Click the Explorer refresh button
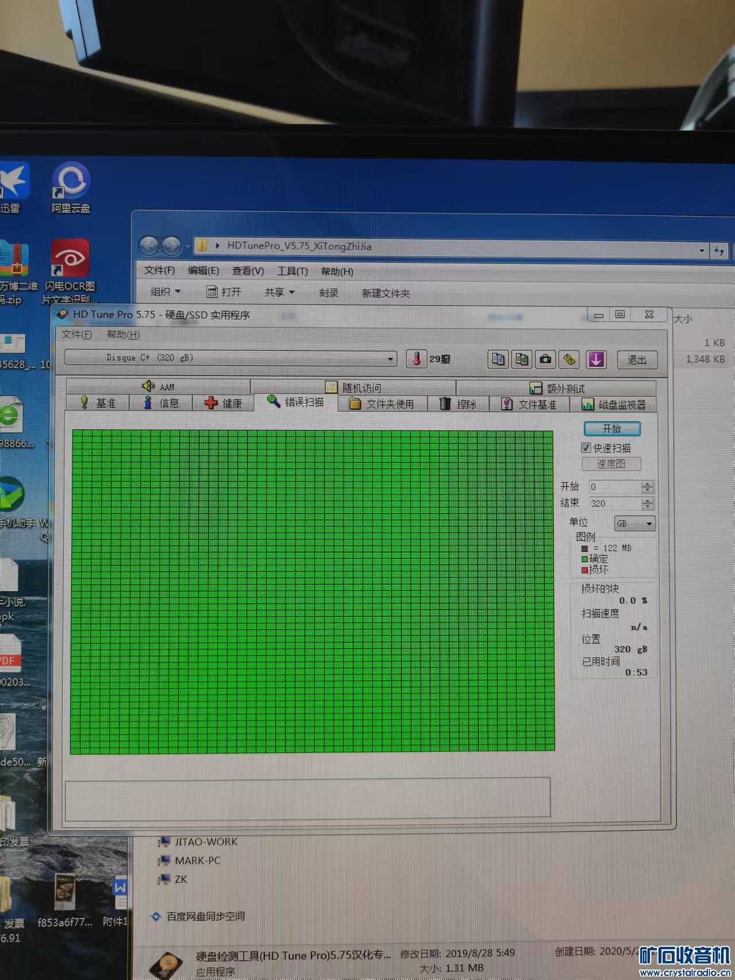 (x=719, y=250)
